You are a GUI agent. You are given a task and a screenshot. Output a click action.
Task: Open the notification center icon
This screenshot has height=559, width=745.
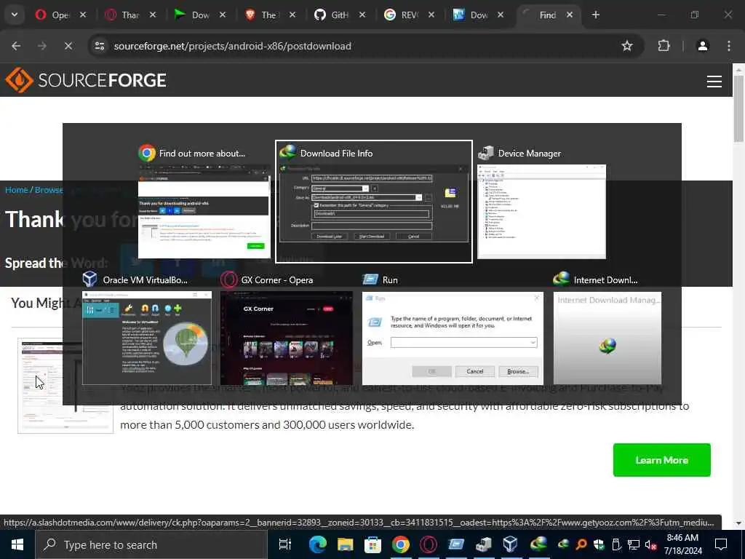point(721,544)
